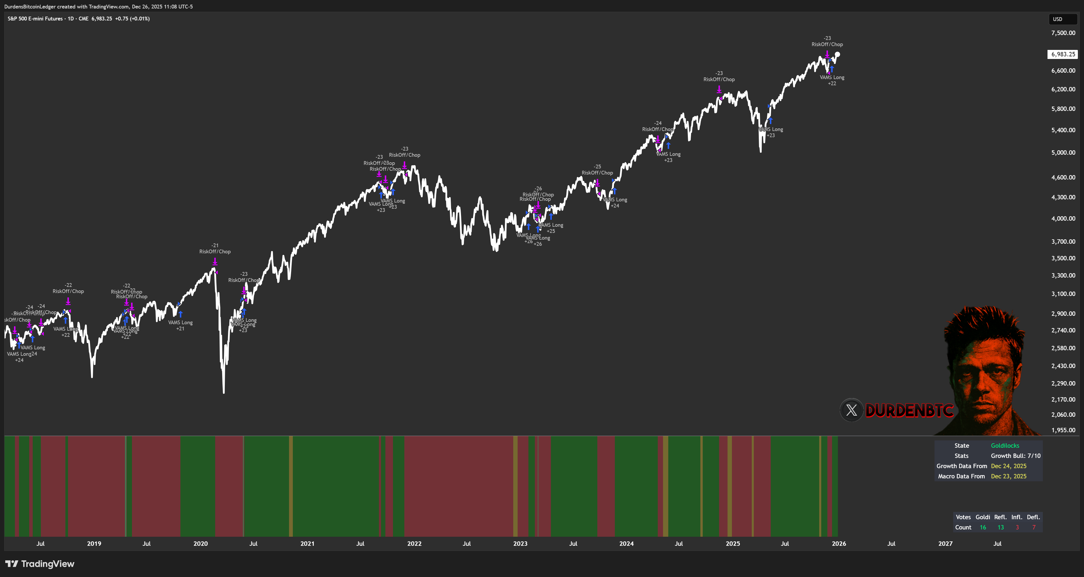This screenshot has height=577, width=1084.
Task: Click the 6,983.25 current price label
Action: pos(1062,54)
